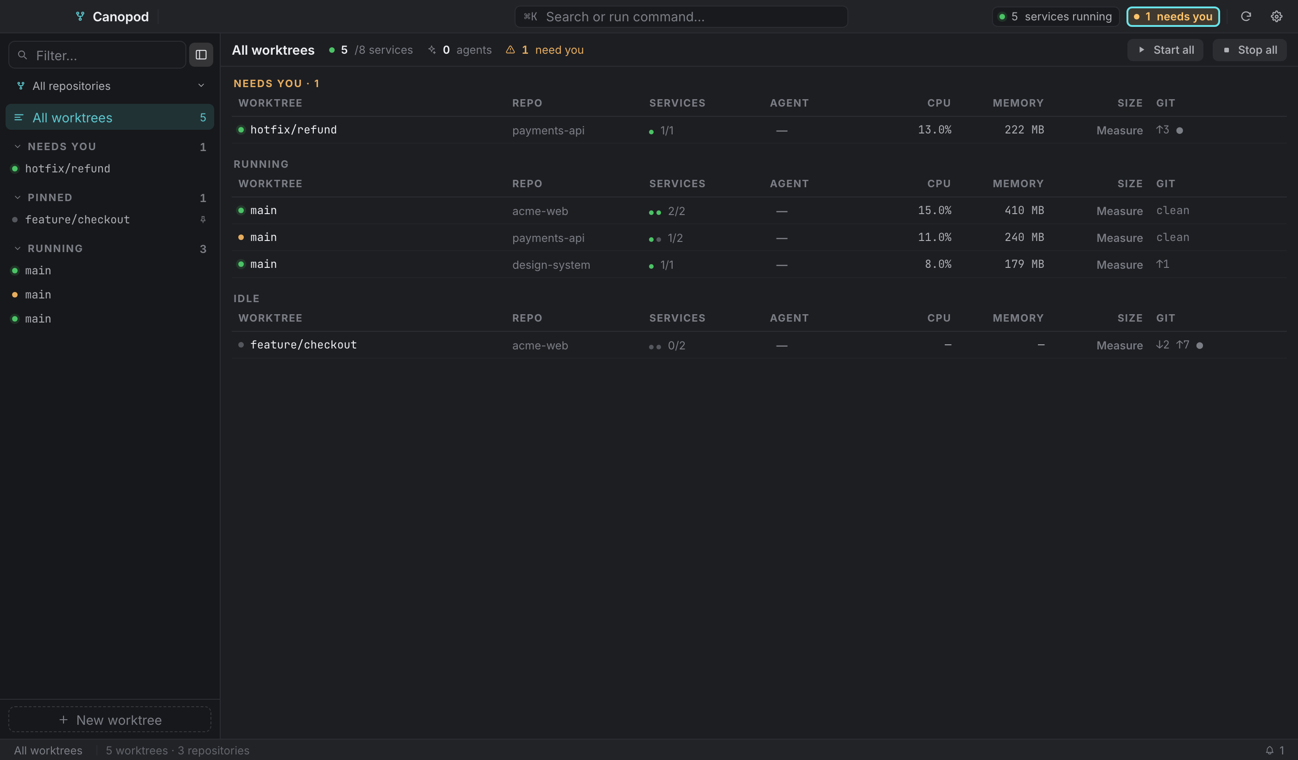Measure size of design-system main worktree
The width and height of the screenshot is (1298, 760).
coord(1119,265)
